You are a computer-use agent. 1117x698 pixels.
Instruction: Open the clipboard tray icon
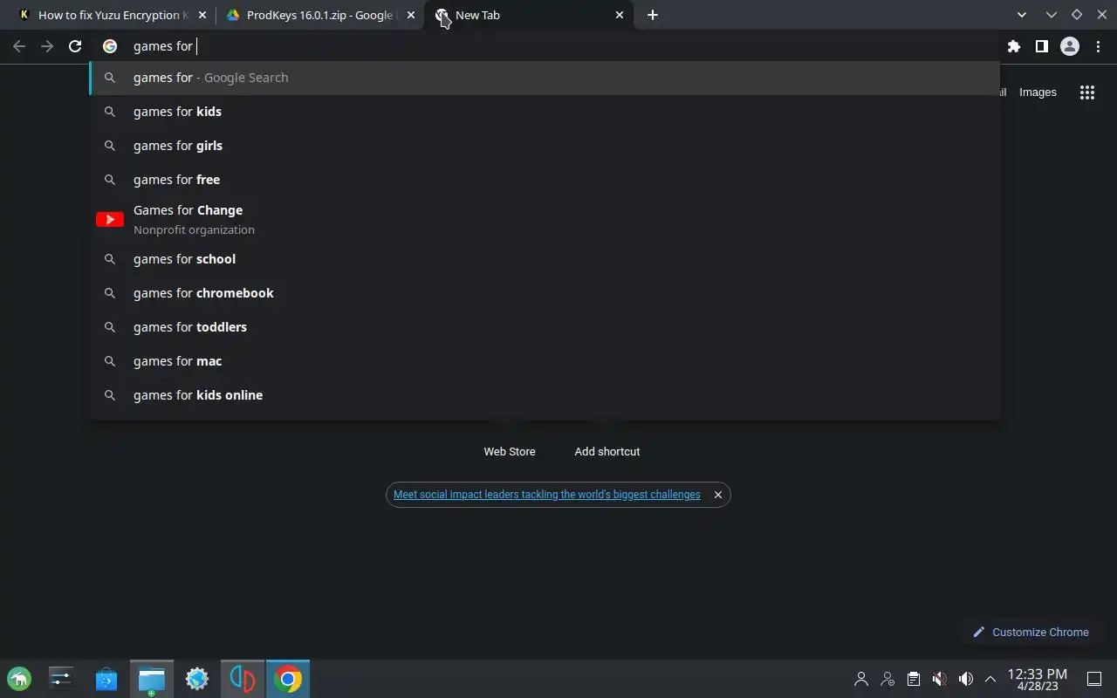913,679
